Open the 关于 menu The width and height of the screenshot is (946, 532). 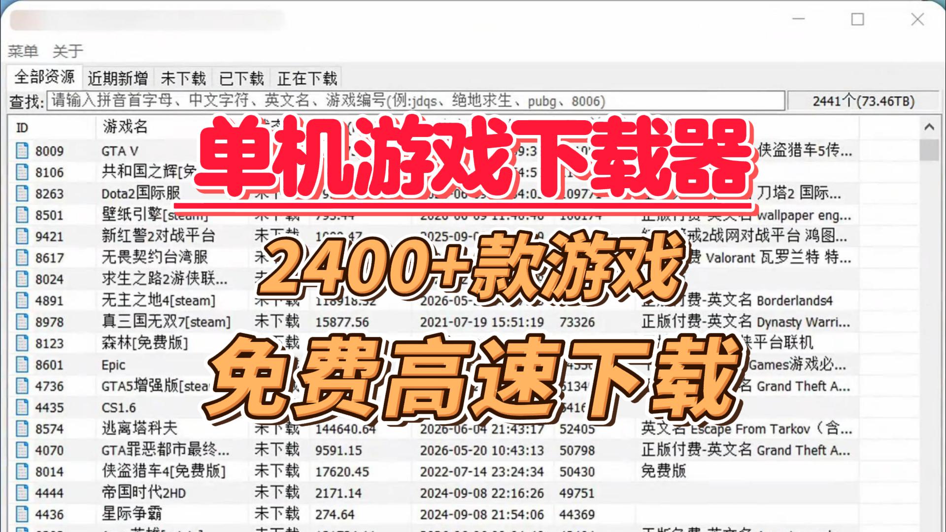[68, 51]
